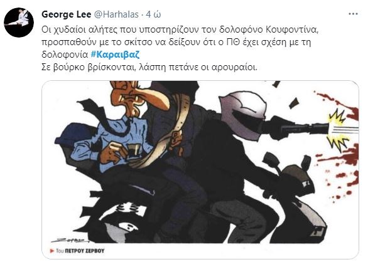
Task: Open the tweet's 4 ώ timestamp
Action: pyautogui.click(x=153, y=14)
